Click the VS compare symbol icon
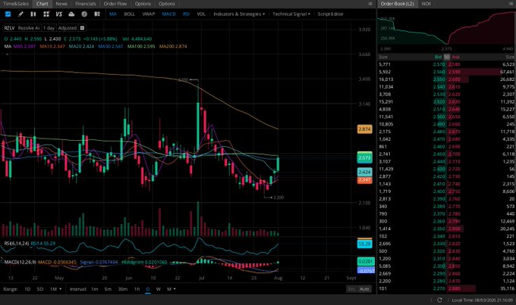This screenshot has width=516, height=305. pyautogui.click(x=59, y=14)
